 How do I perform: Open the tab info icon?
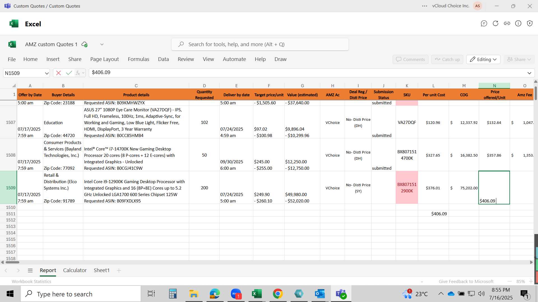(518, 23)
